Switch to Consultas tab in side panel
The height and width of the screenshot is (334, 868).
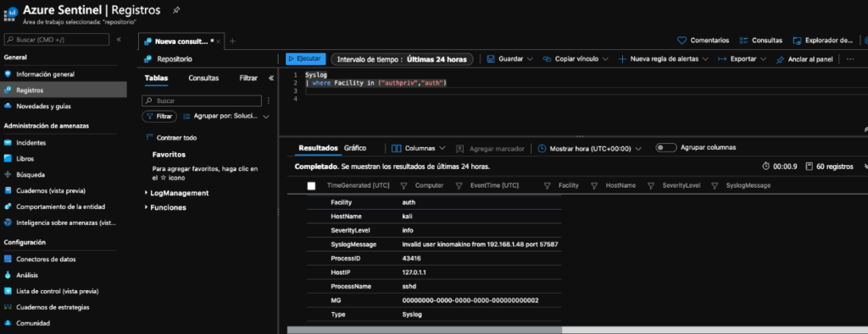[x=203, y=79]
